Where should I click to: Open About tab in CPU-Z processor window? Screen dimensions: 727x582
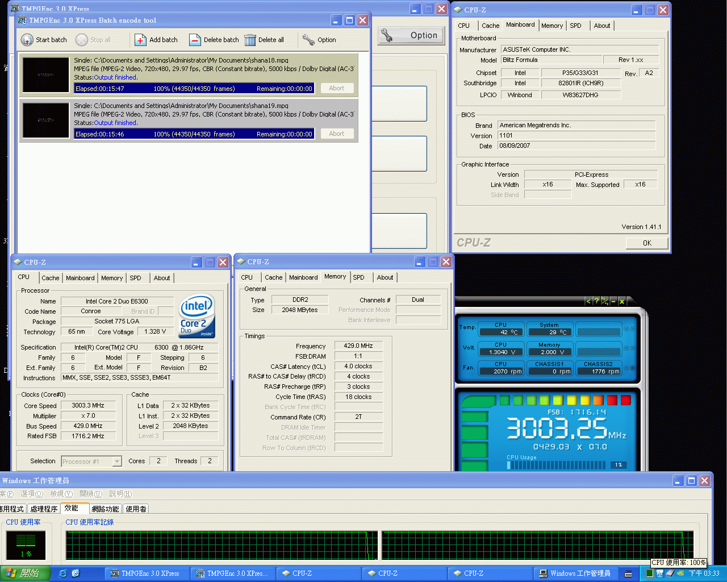tap(162, 278)
